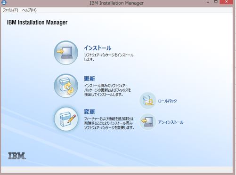Screen dimensions: 236x175
Task: Open the ヘルプ(H) menu
Action: [x=29, y=10]
